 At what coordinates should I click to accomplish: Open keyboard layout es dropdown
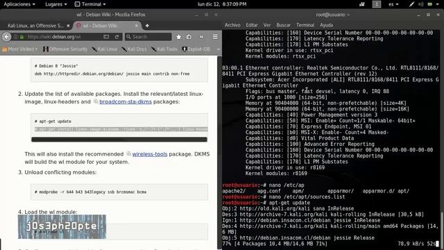point(393,4)
